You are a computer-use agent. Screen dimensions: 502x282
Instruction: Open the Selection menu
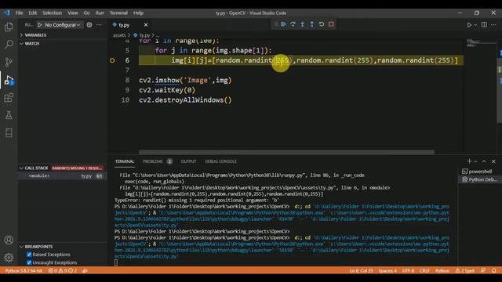tap(53, 13)
